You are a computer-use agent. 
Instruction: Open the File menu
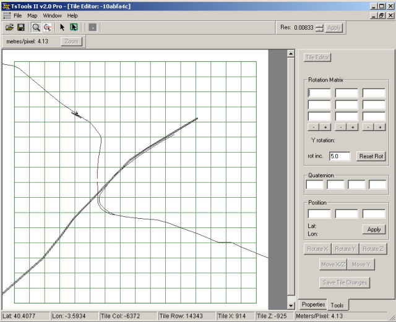point(18,15)
